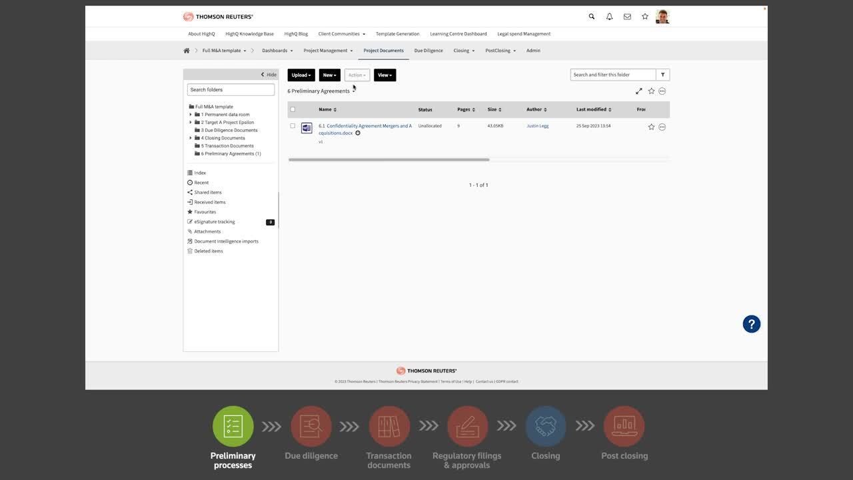Open the notifications bell icon
This screenshot has height=480, width=853.
coord(609,17)
